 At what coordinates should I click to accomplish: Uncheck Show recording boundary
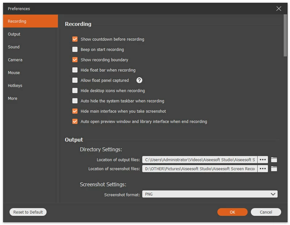click(x=75, y=60)
